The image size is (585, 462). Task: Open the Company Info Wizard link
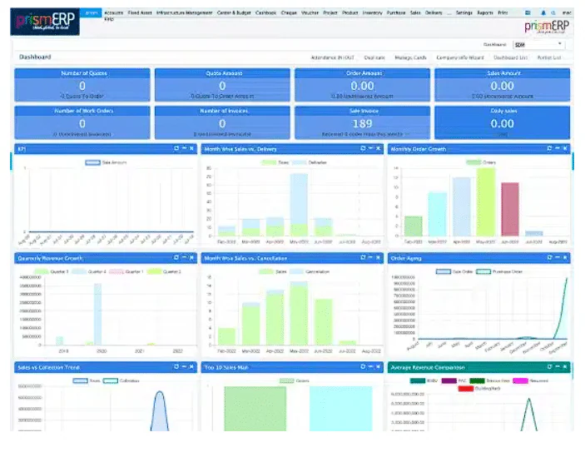tap(460, 57)
